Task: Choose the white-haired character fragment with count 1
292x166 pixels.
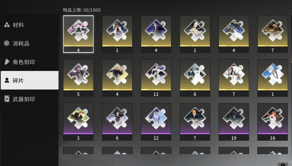Action: click(273, 78)
